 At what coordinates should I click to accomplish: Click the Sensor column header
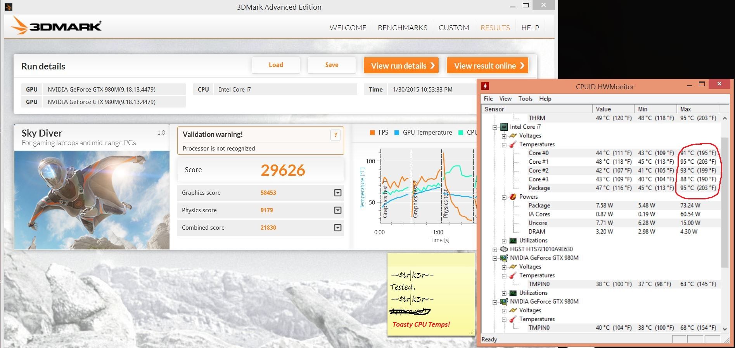[x=537, y=109]
